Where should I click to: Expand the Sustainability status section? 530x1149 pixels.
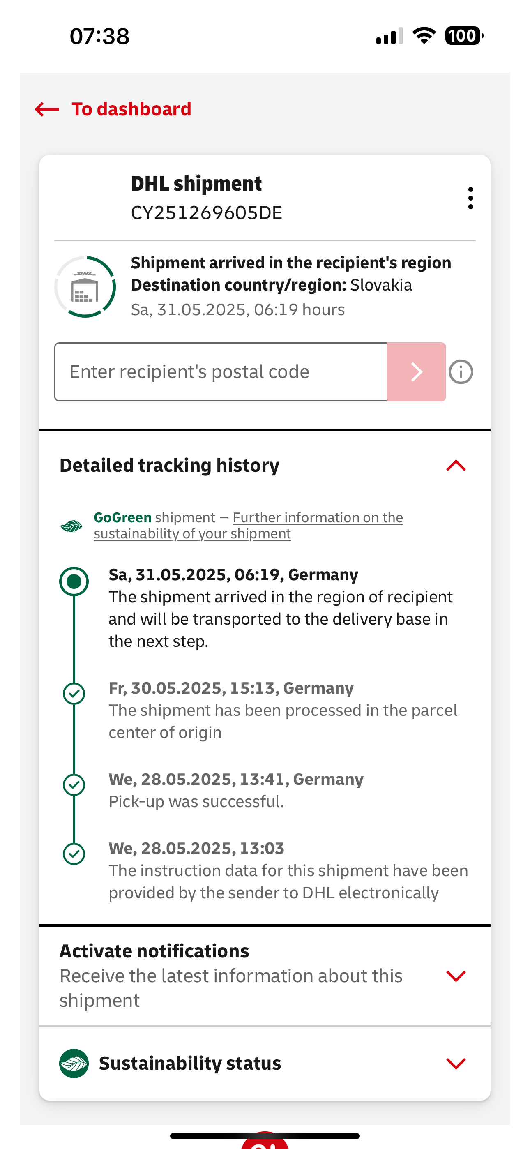pyautogui.click(x=456, y=1064)
